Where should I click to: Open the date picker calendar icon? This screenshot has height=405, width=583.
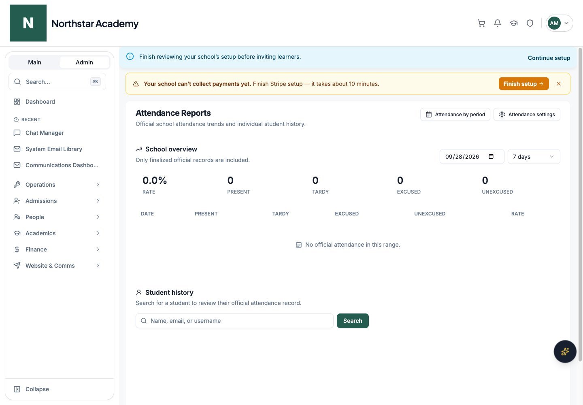(491, 157)
